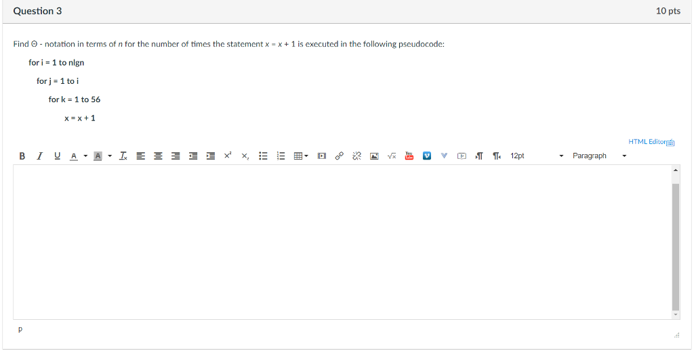Screen dimensions: 694x353
Task: Open the Paragraph format dropdown
Action: 599,156
